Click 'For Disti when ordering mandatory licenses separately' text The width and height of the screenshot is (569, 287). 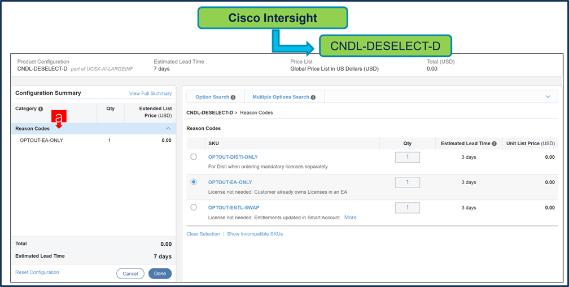click(x=268, y=167)
